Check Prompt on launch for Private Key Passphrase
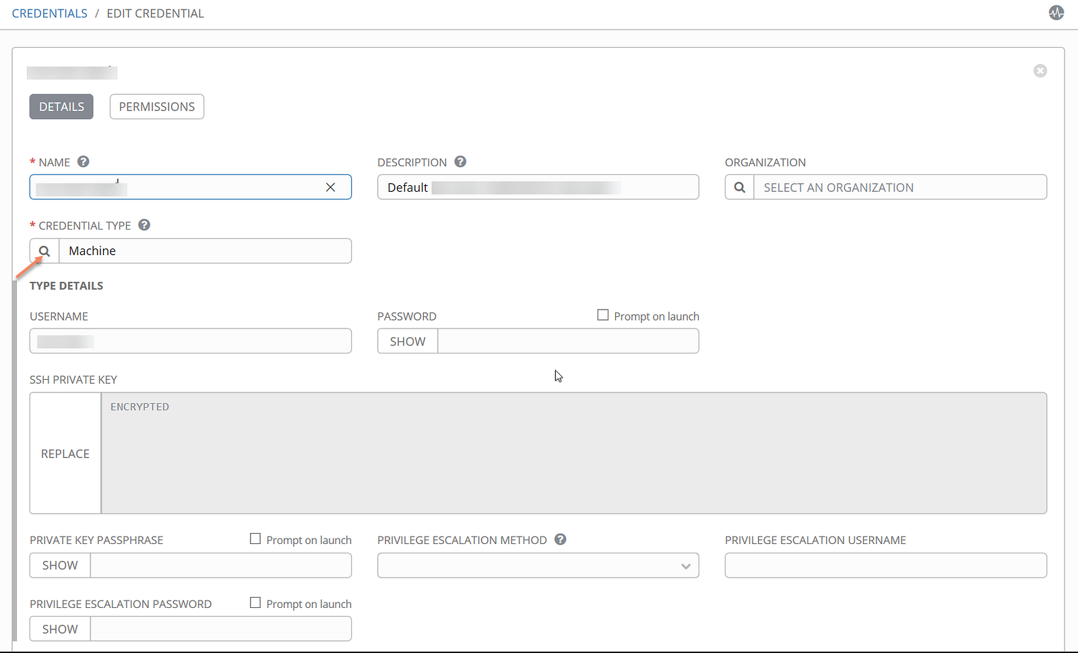Image resolution: width=1078 pixels, height=653 pixels. [x=255, y=539]
